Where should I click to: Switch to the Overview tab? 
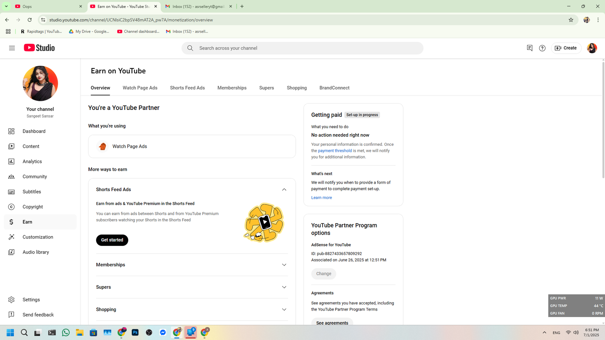[x=100, y=88]
